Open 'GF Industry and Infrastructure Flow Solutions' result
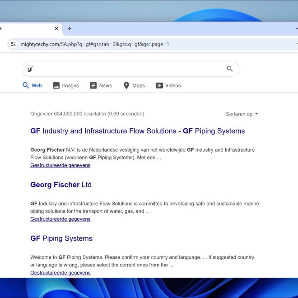 point(137,131)
